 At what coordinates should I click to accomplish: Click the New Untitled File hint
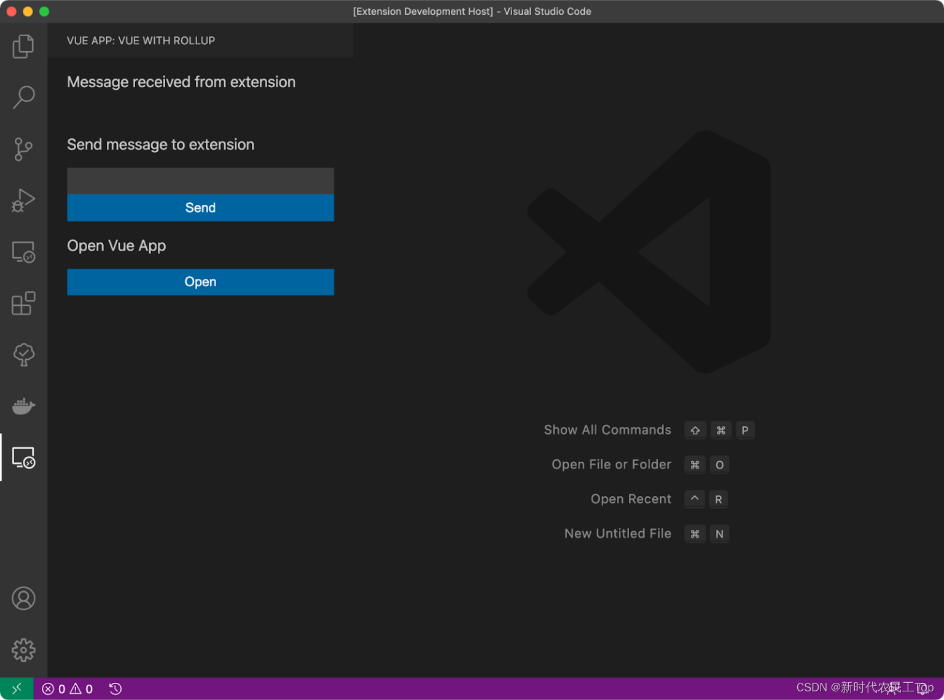coord(618,533)
